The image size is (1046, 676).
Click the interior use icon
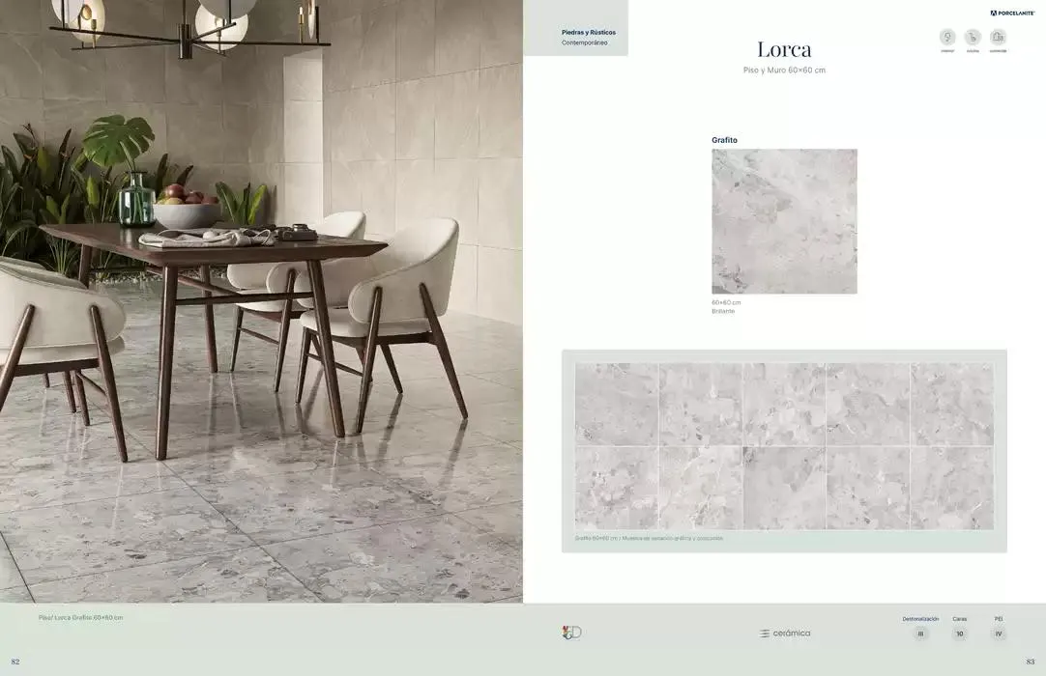point(947,38)
